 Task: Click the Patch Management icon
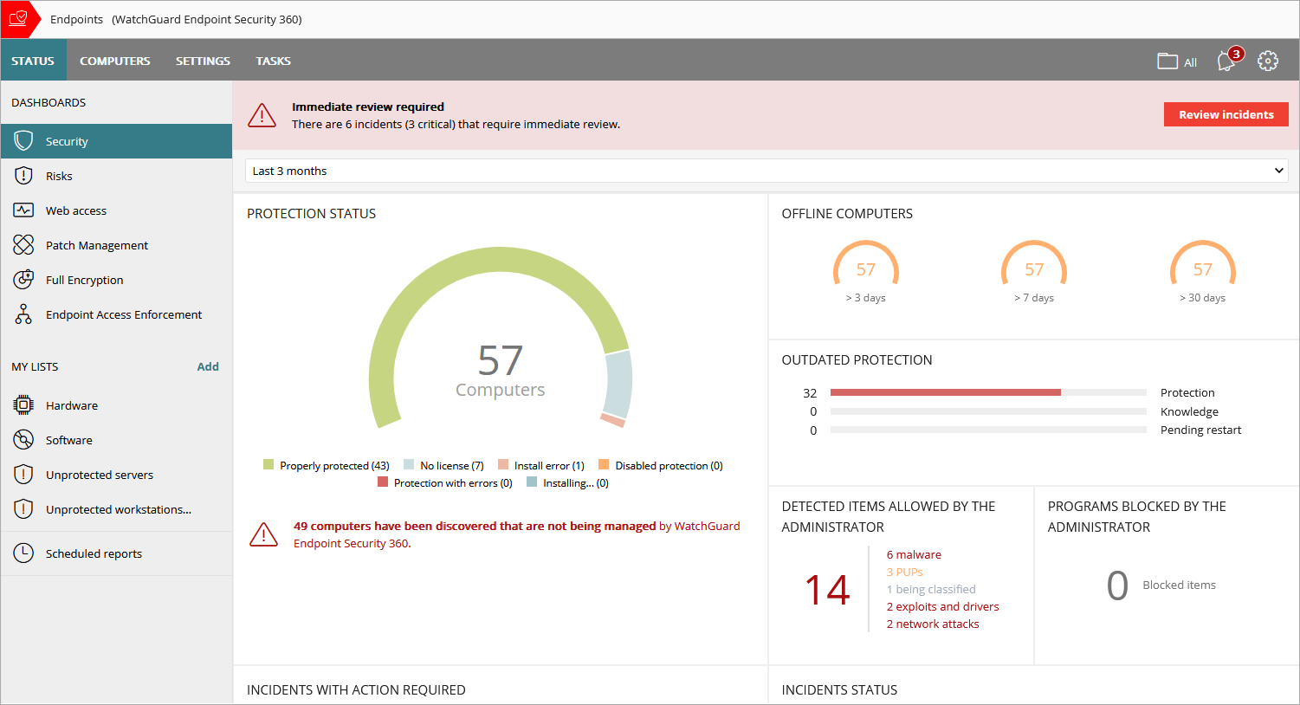23,245
